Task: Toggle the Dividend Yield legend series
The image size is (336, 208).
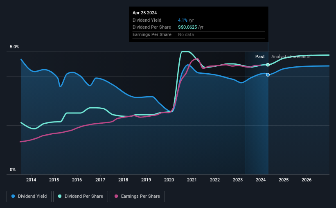Action: point(29,197)
